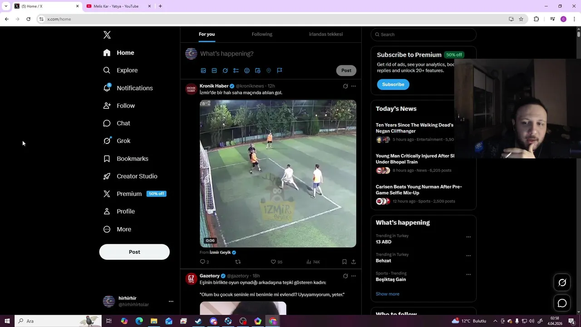Click Windows taskbar search box

58,321
